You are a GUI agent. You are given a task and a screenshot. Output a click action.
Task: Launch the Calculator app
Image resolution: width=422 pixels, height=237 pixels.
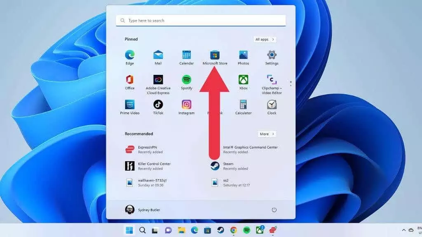tap(243, 107)
